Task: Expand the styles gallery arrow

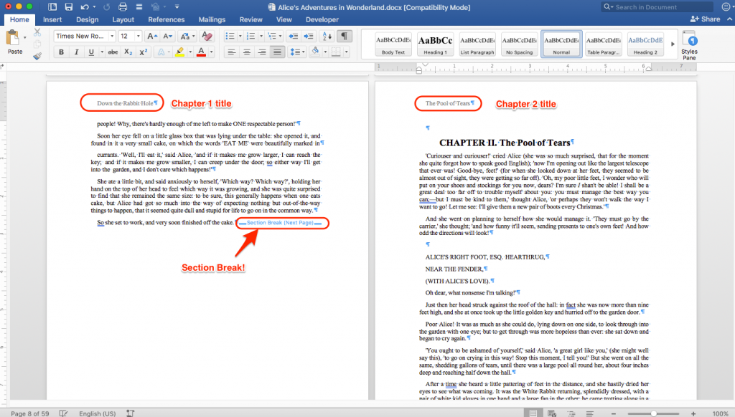Action: click(673, 44)
